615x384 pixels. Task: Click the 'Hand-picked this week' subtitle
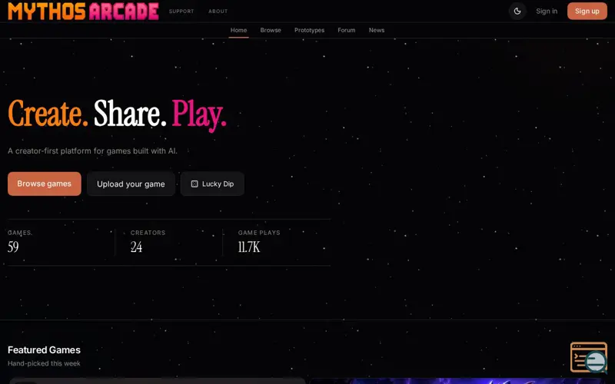(x=44, y=363)
